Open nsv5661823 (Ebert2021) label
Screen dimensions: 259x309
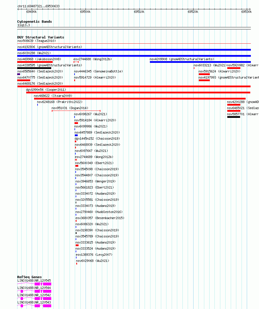pyautogui.click(x=95, y=187)
